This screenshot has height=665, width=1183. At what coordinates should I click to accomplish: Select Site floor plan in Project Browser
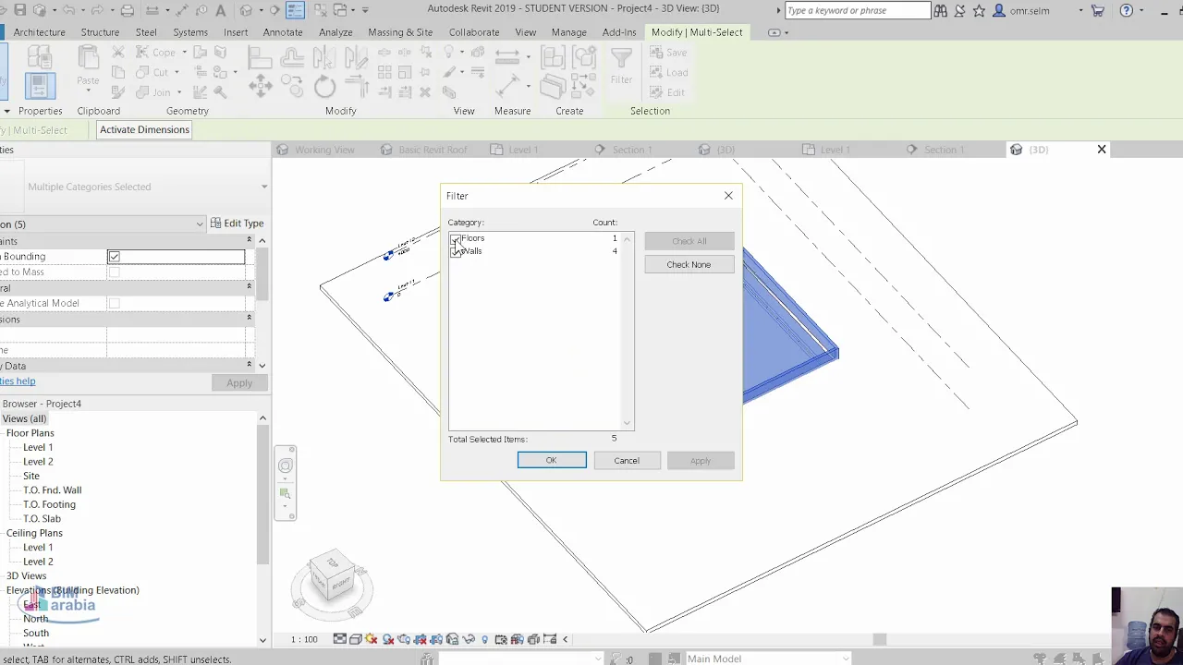tap(31, 476)
